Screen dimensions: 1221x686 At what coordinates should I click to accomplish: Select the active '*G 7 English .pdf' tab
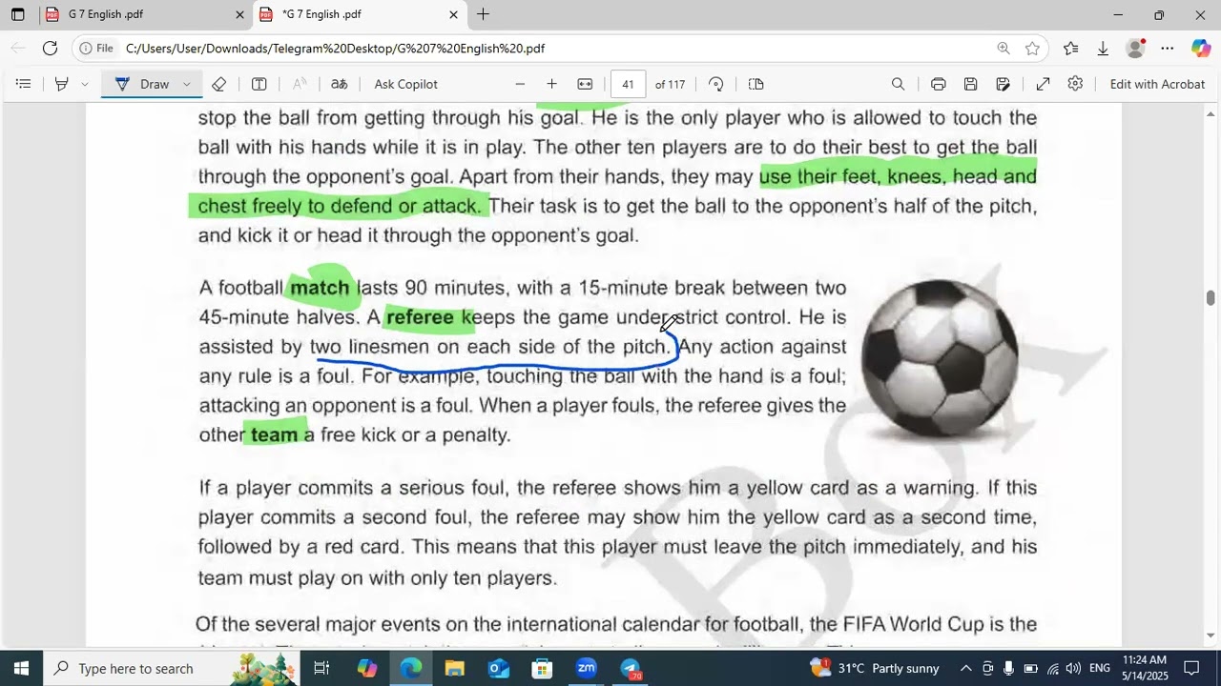[359, 14]
